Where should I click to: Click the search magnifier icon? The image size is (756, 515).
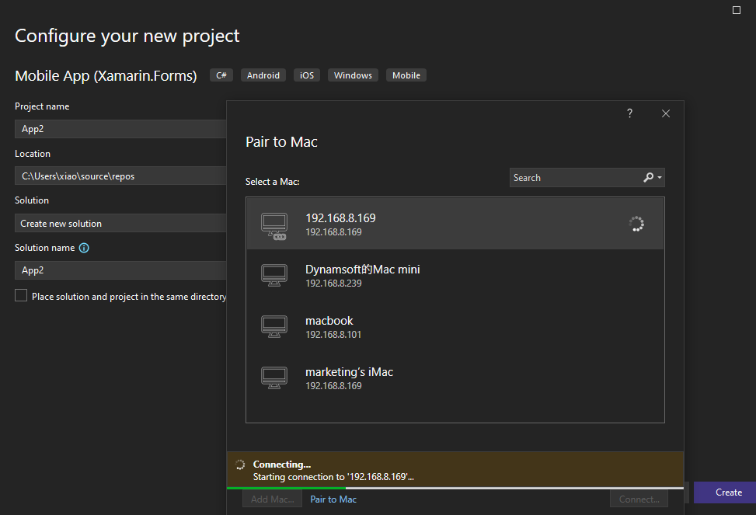point(648,178)
